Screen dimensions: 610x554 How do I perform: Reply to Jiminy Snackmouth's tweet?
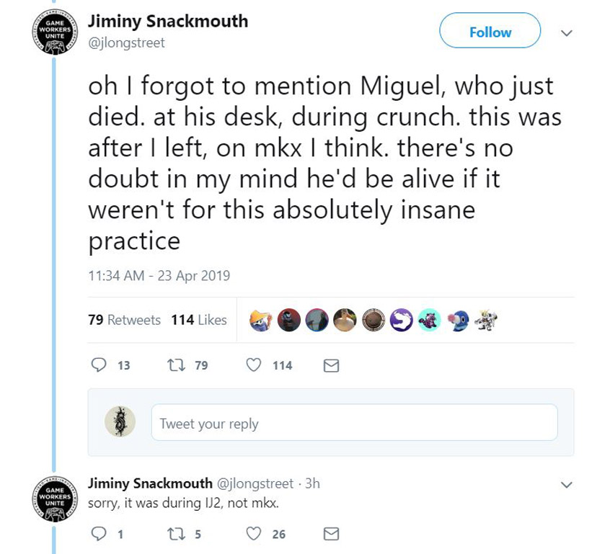click(x=97, y=365)
